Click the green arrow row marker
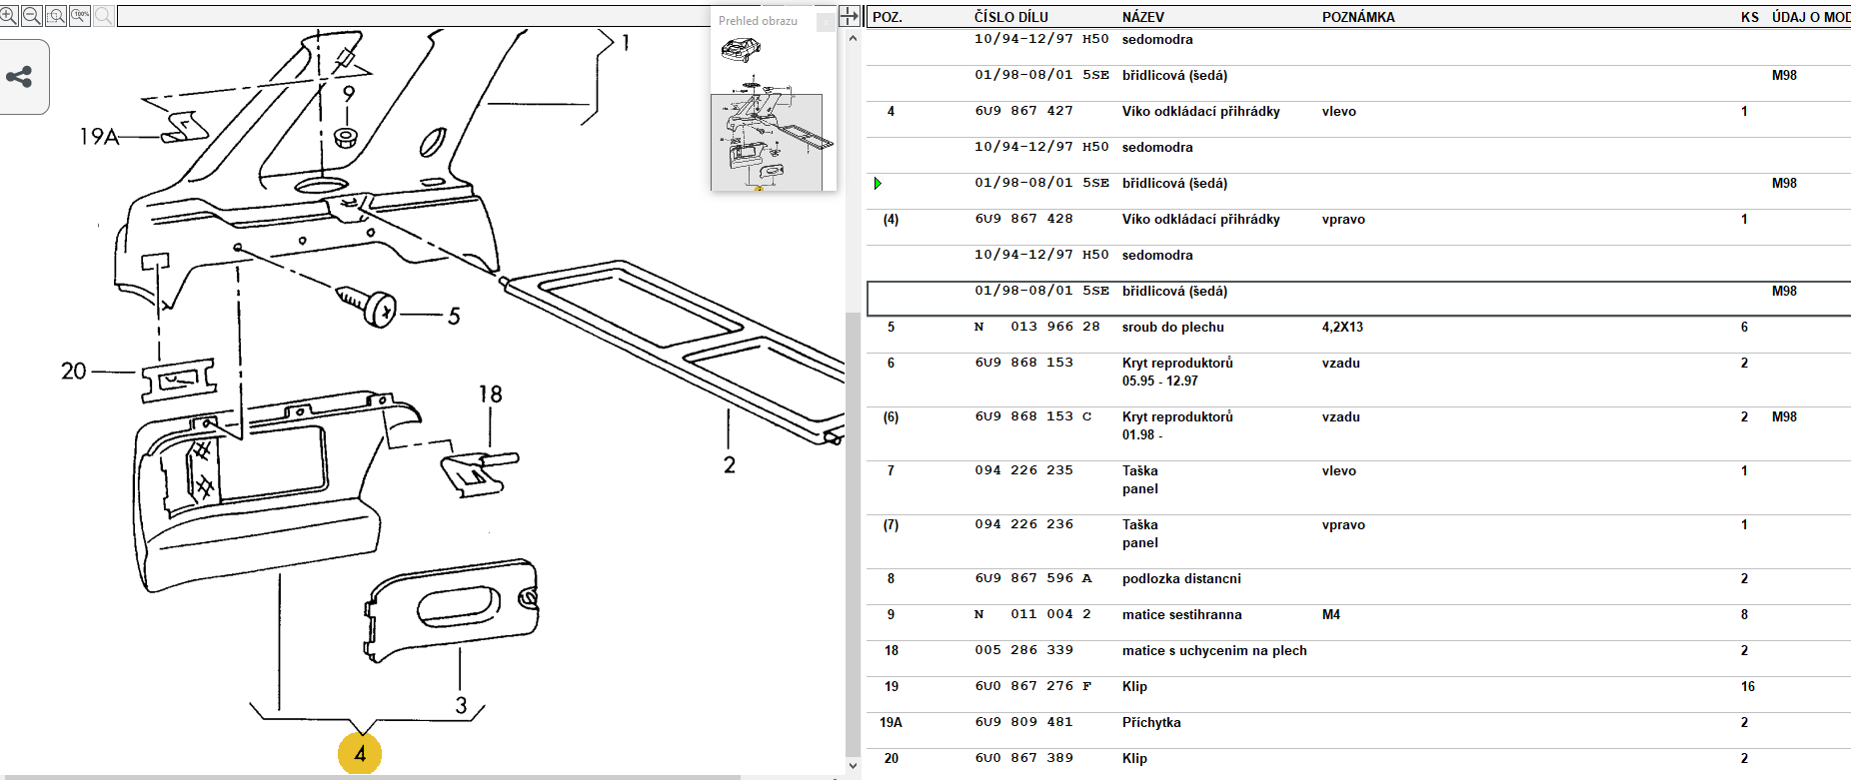Screen dimensions: 1851x780 878,183
